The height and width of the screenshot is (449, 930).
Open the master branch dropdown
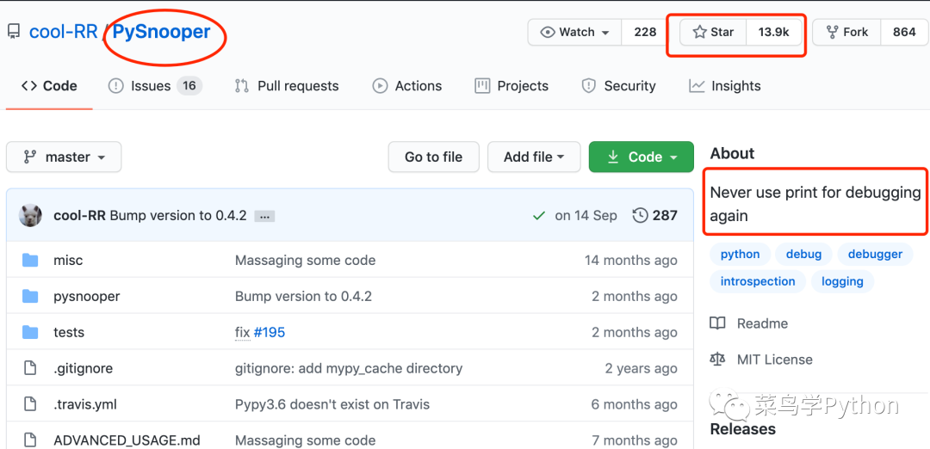(x=64, y=157)
